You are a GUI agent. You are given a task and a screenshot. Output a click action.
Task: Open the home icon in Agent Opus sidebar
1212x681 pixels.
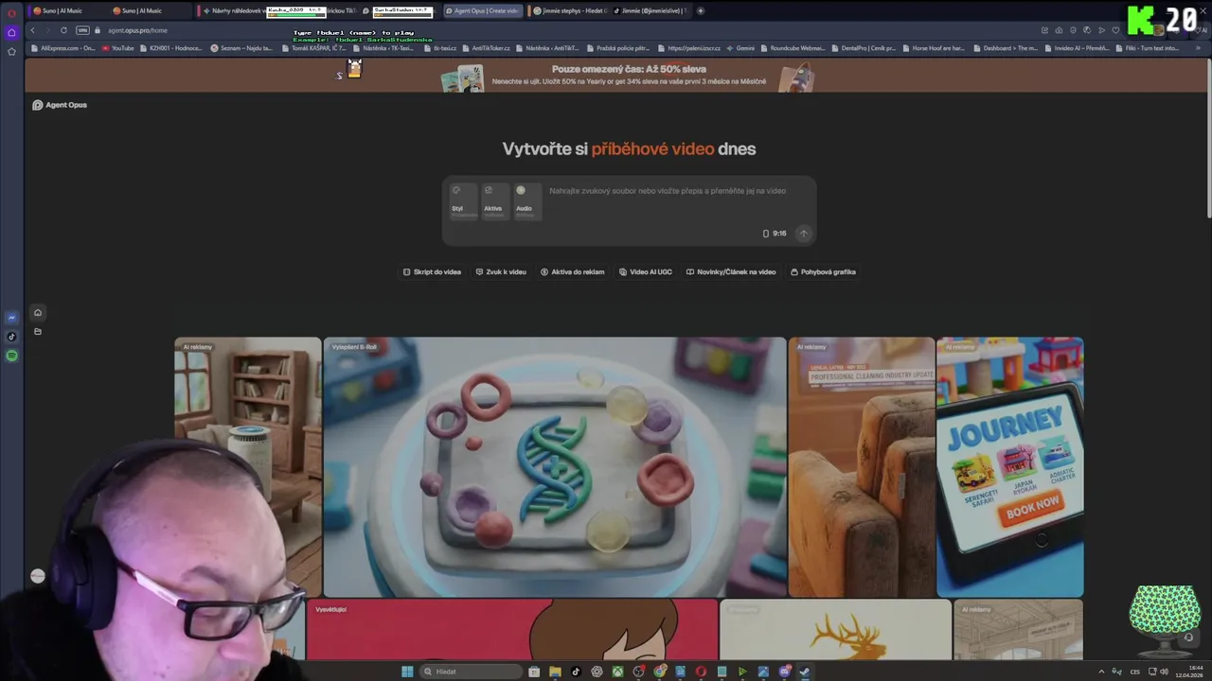coord(38,312)
